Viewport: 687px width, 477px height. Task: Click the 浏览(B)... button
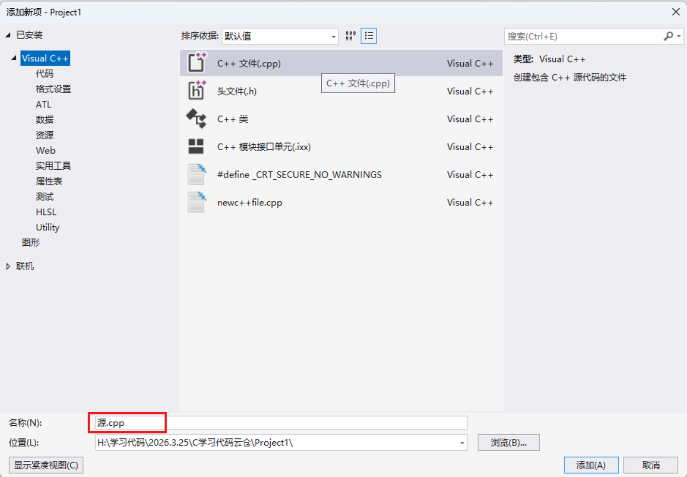[x=509, y=442]
